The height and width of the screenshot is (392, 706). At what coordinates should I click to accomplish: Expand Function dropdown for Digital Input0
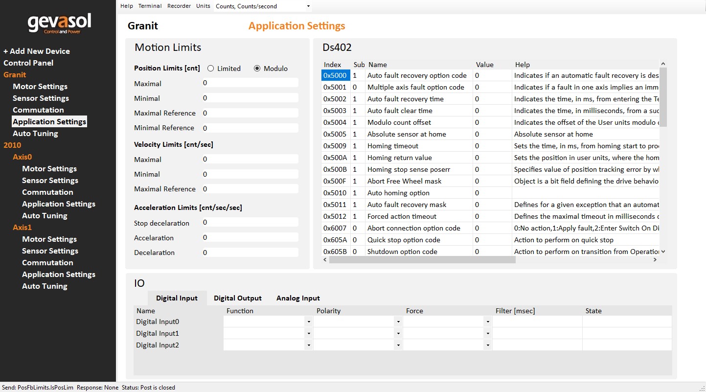[x=308, y=322]
